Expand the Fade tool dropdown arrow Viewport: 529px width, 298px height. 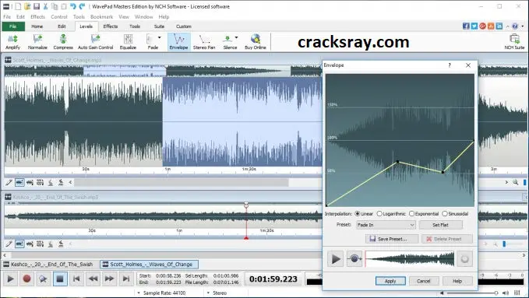click(160, 38)
